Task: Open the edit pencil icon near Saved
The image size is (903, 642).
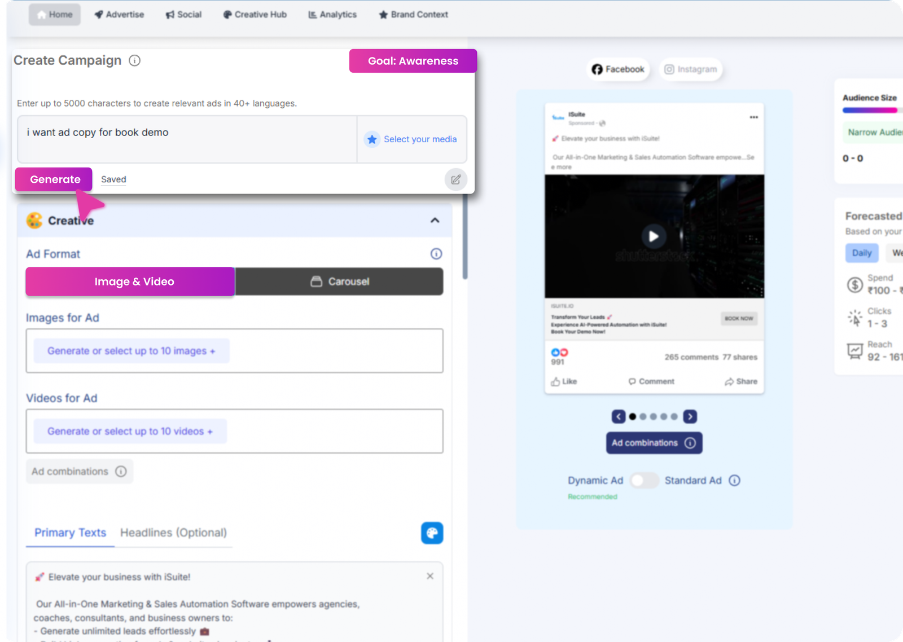Action: click(456, 179)
